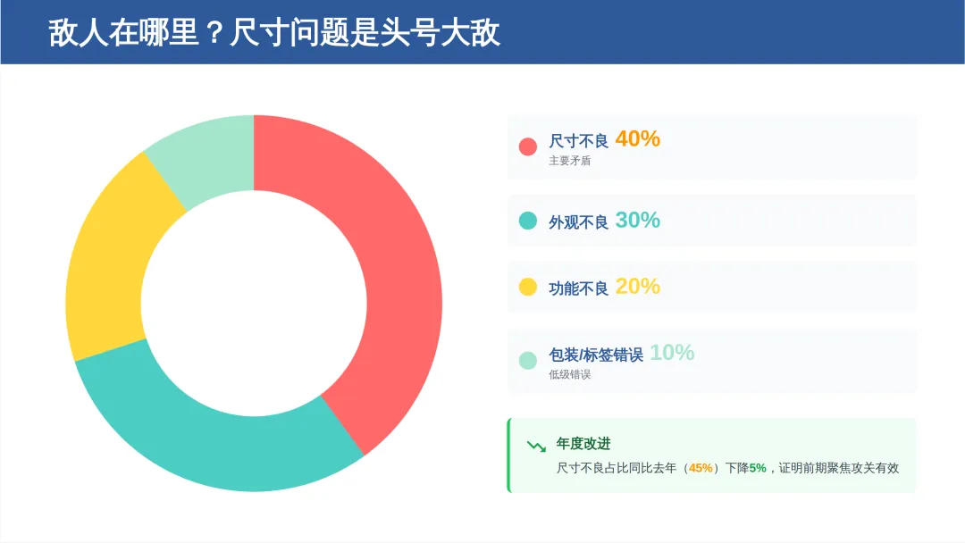Click the downward trend arrow icon

536,446
